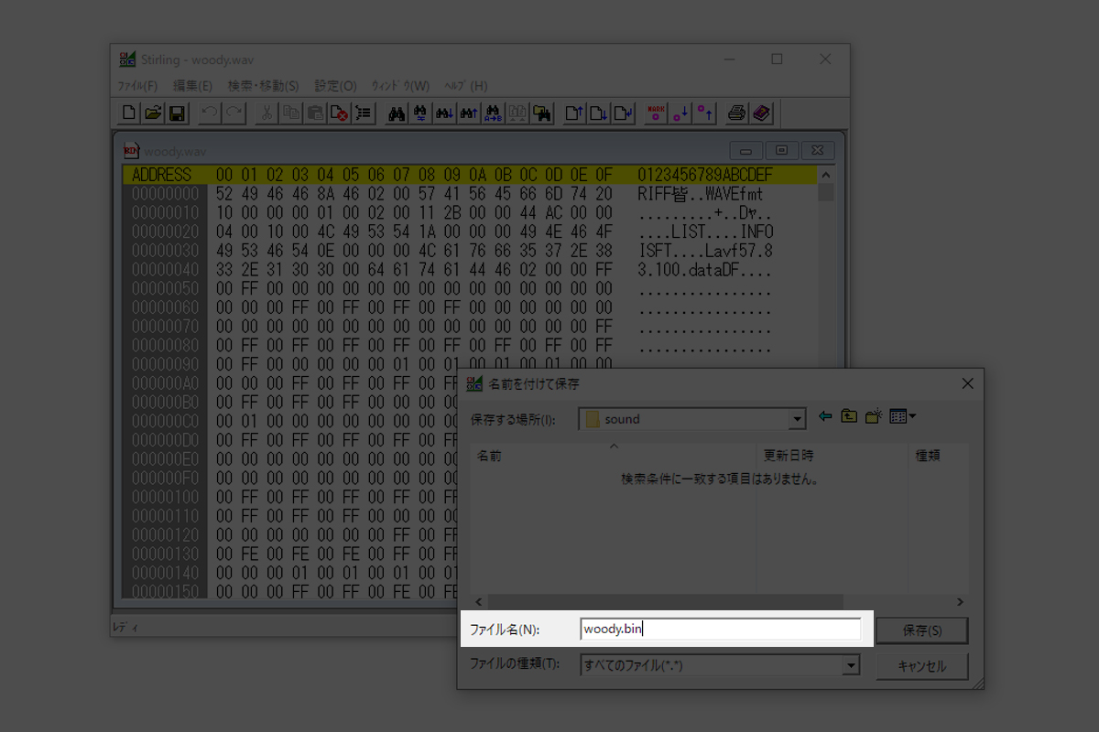Click the printer icon in toolbar
Viewport: 1099px width, 732px height.
click(736, 113)
